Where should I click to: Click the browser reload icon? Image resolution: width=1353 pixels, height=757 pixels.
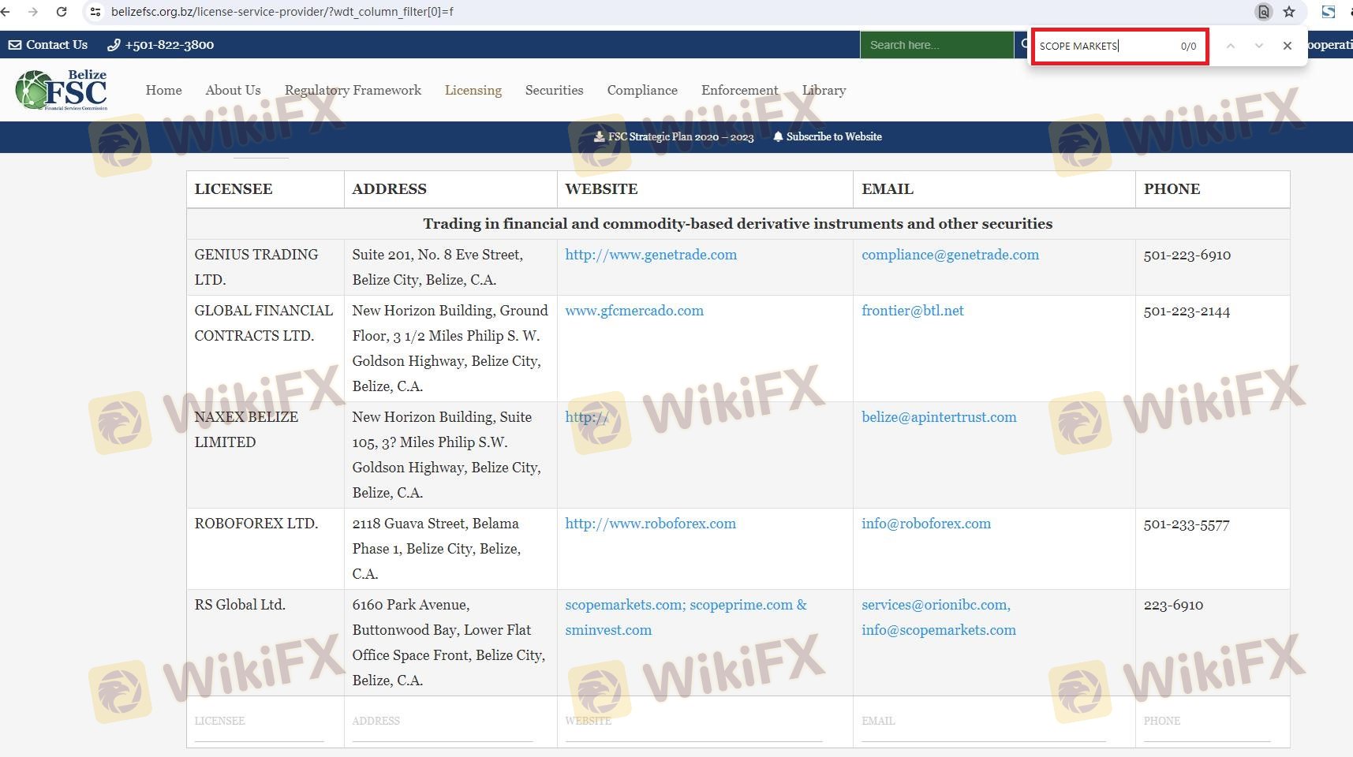click(62, 12)
